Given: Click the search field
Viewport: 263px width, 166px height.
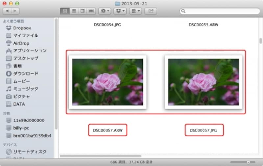Looking at the screenshot, I should click(x=220, y=11).
